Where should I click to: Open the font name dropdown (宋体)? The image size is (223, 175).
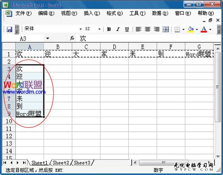80,29
